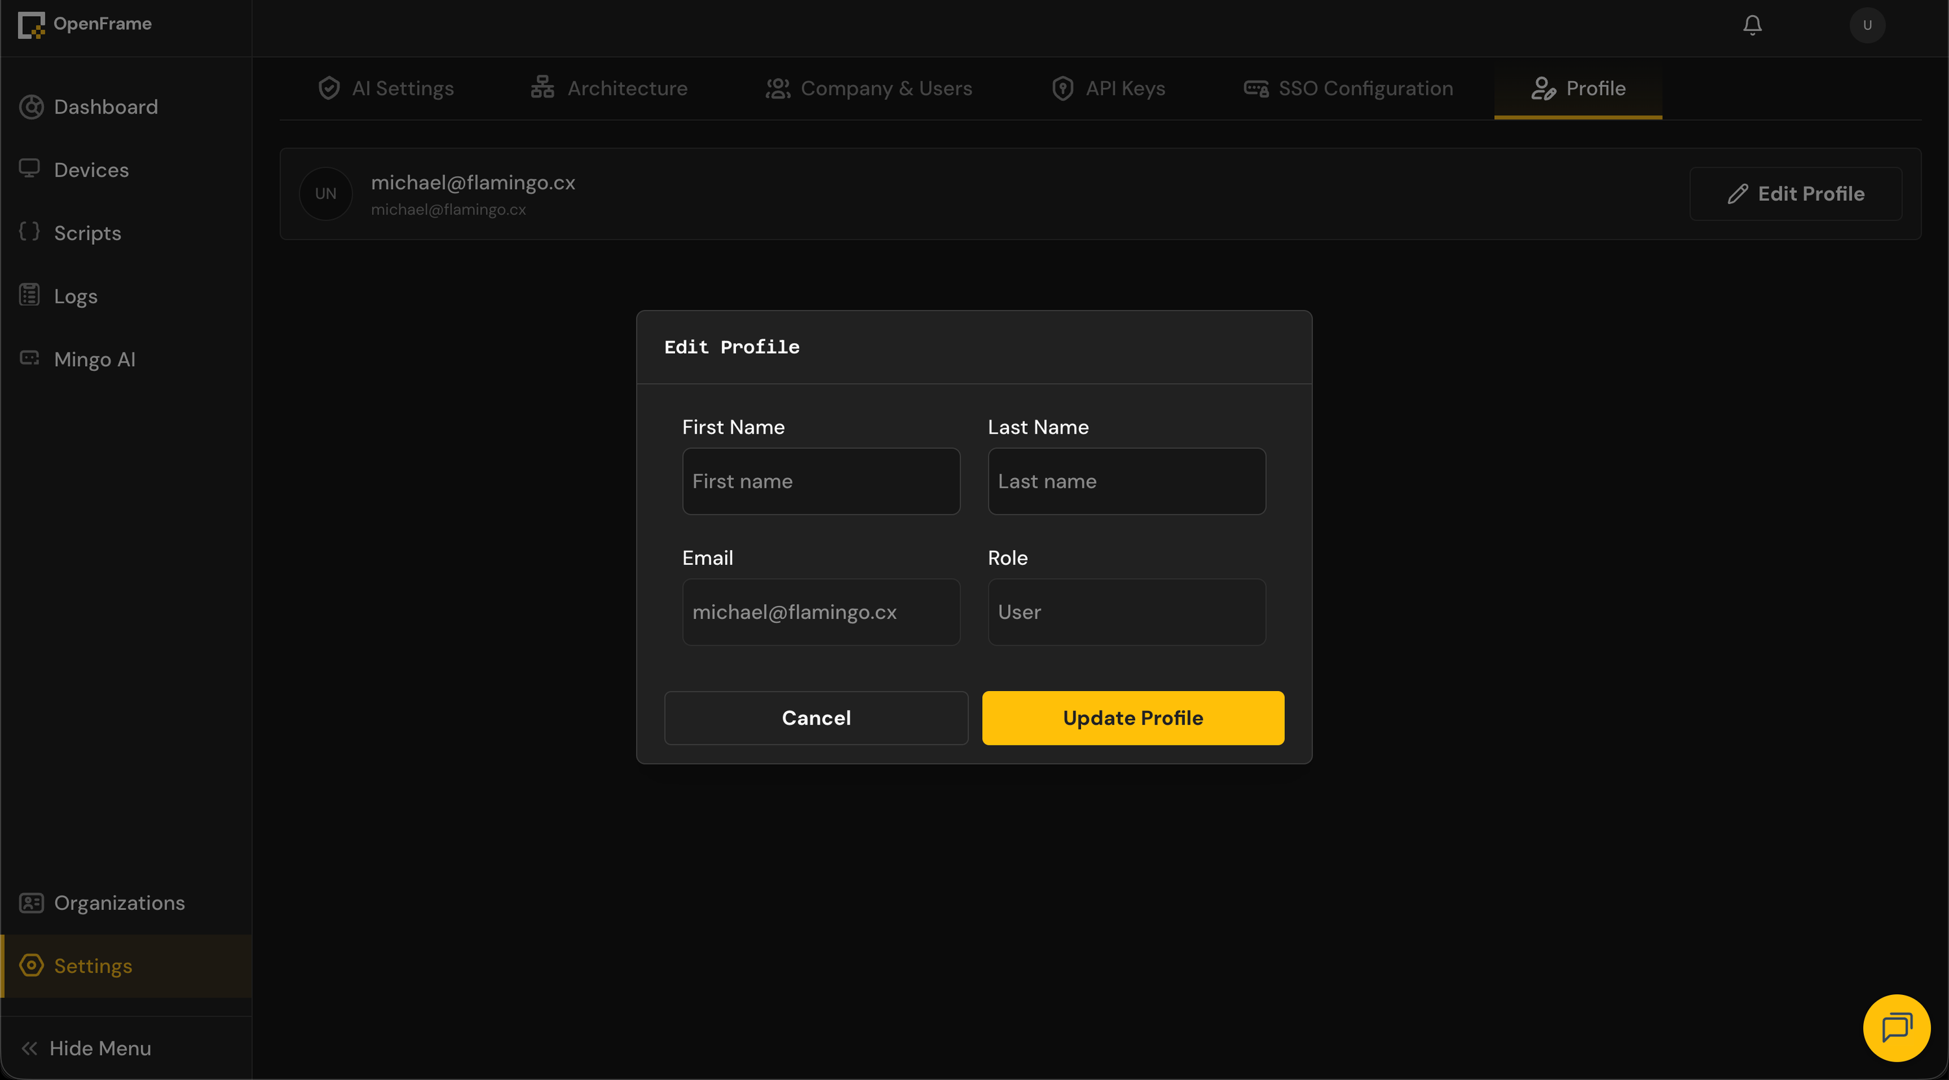Select the Profile tab
The width and height of the screenshot is (1949, 1080).
click(1578, 88)
